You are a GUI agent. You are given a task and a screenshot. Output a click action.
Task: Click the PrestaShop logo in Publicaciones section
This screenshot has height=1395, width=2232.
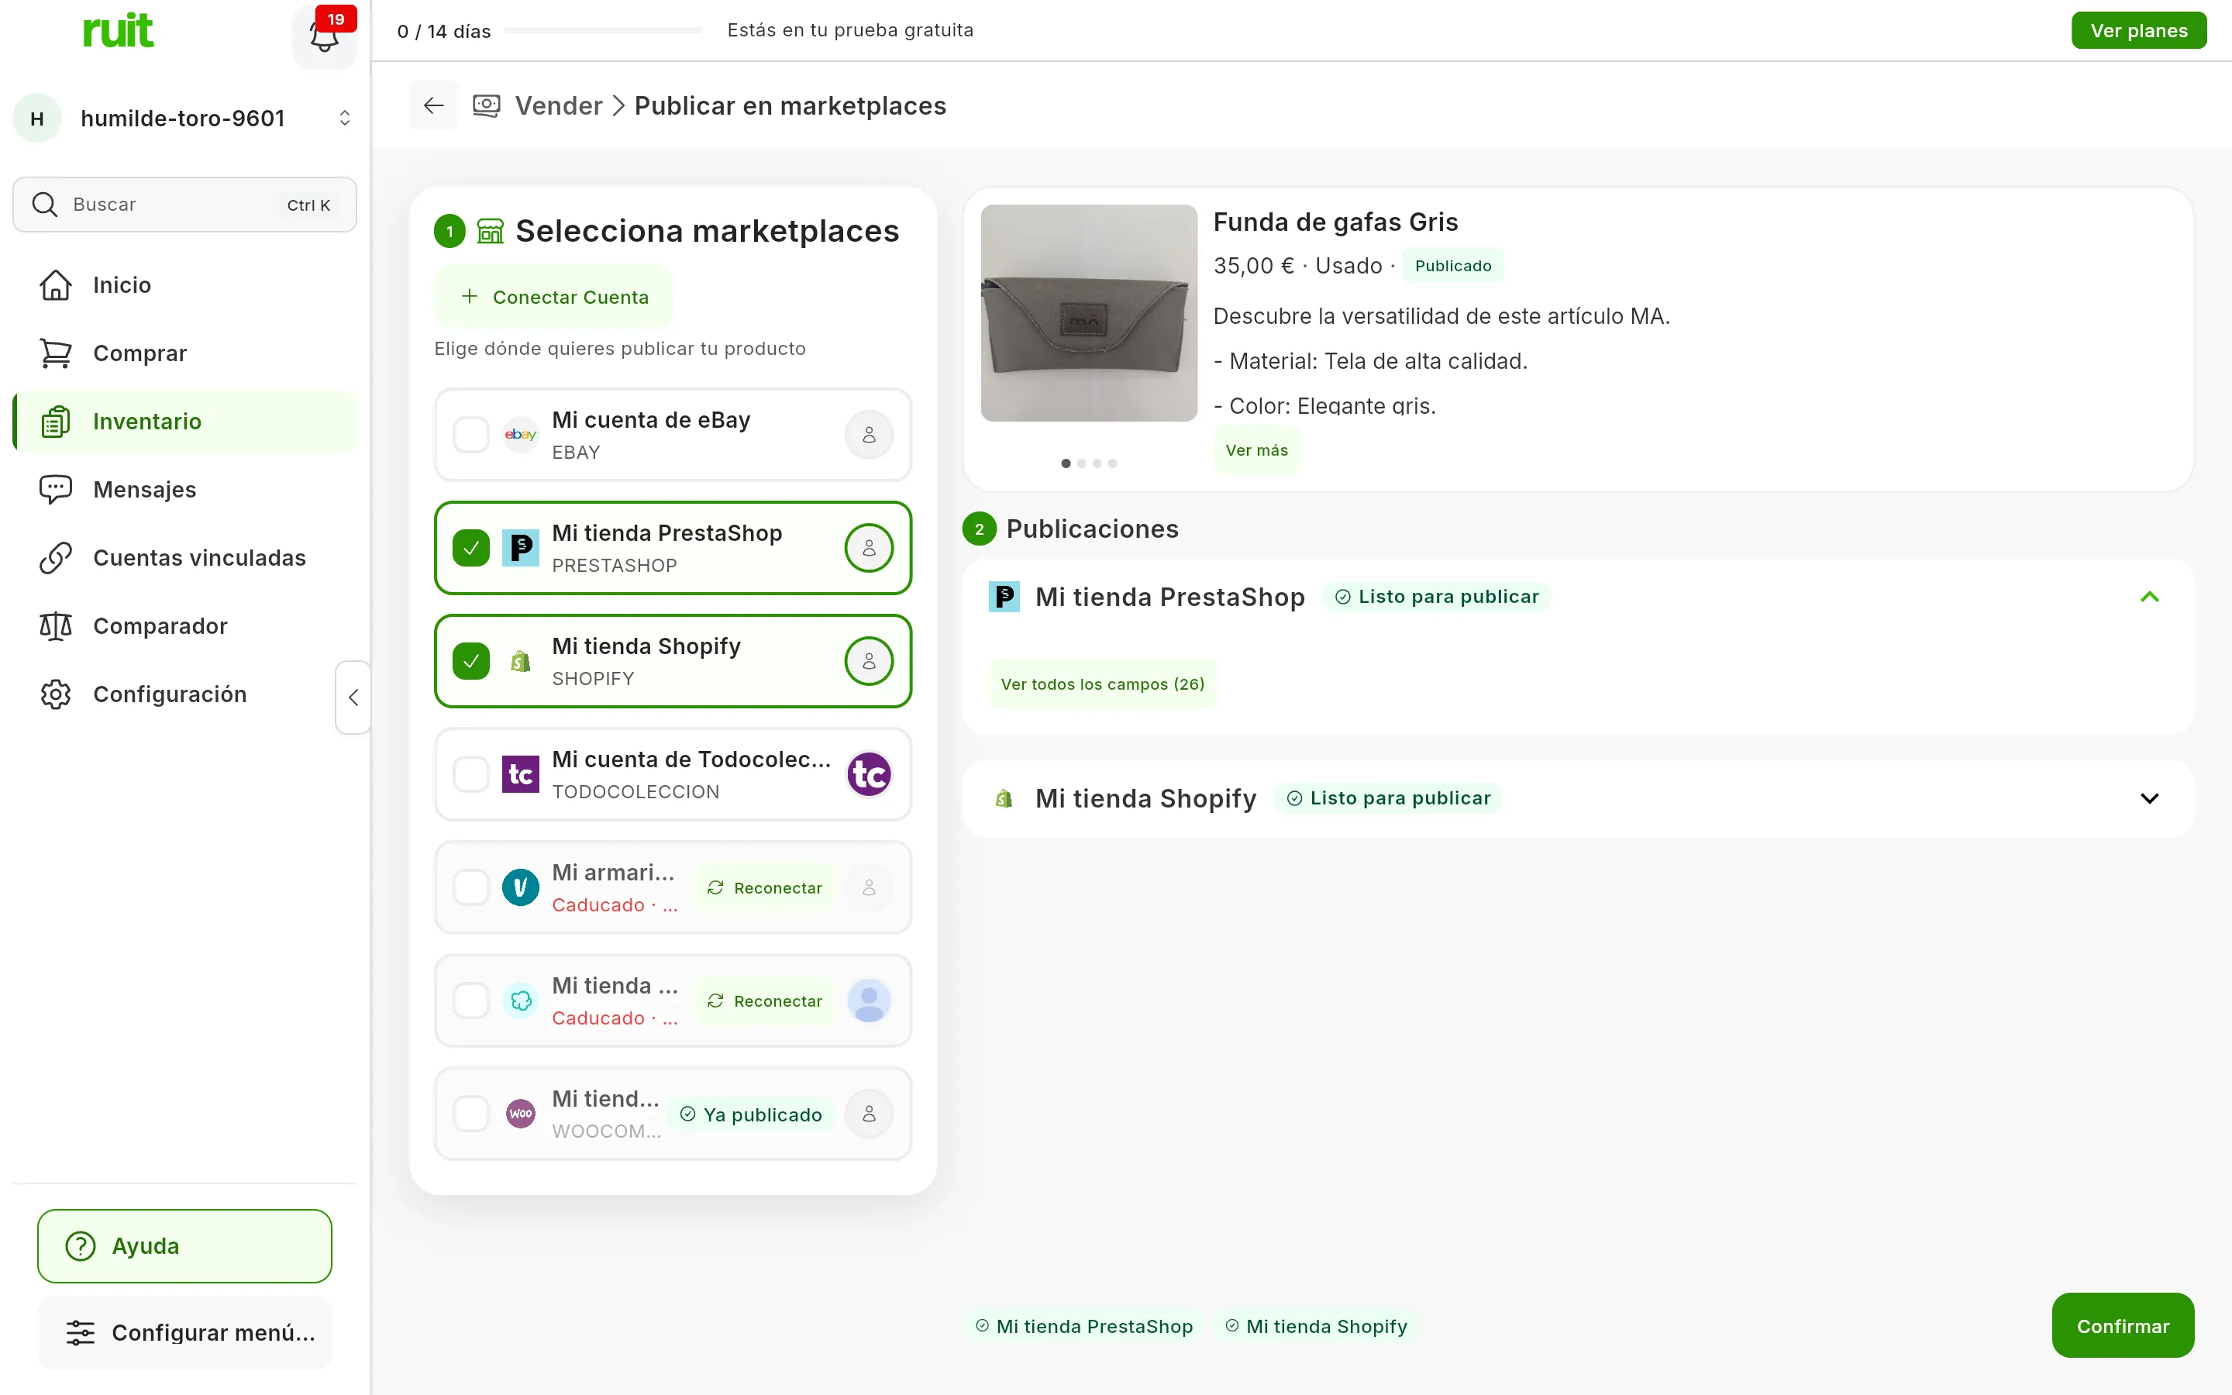(x=1004, y=597)
